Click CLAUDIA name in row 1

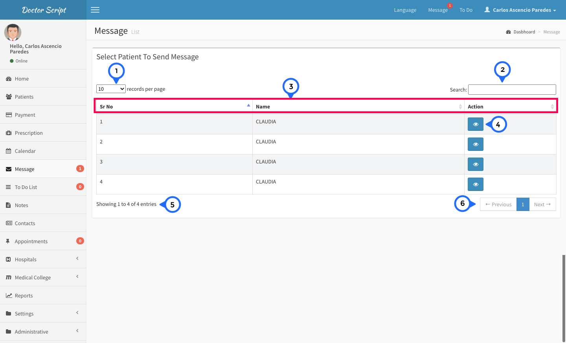click(x=266, y=121)
